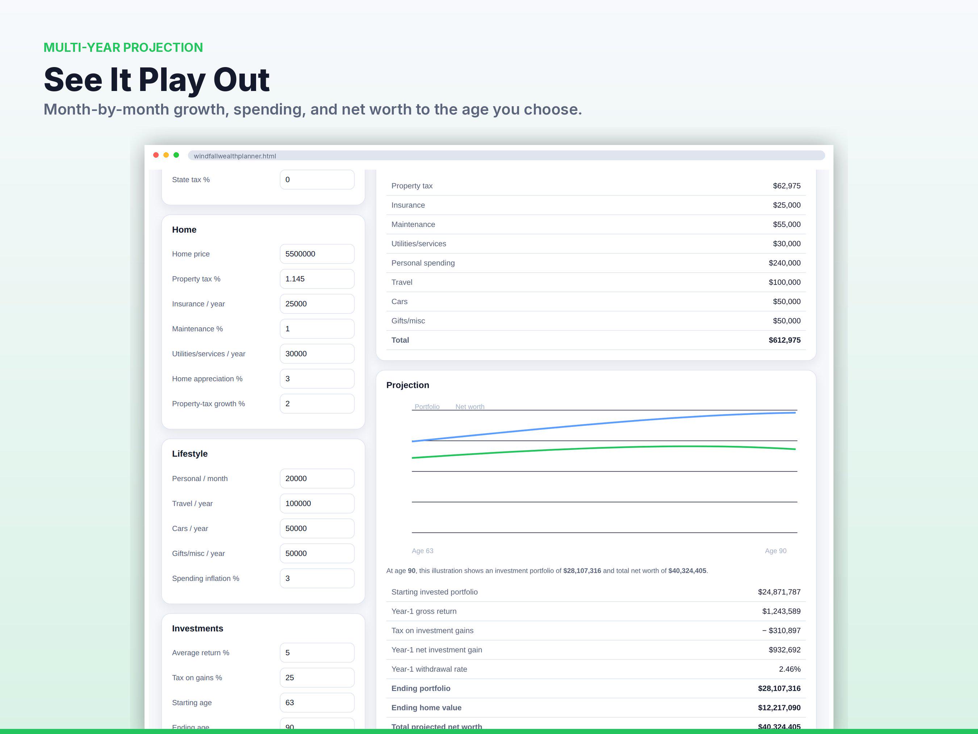Viewport: 978px width, 734px height.
Task: Focus the Maintenance % field
Action: tap(317, 329)
